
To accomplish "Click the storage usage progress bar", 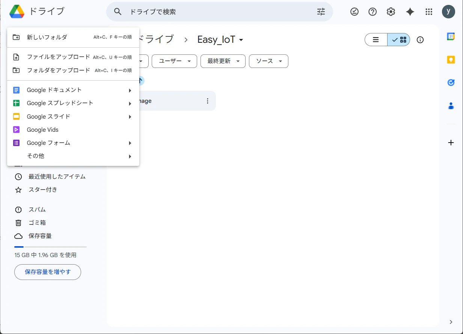I will (x=50, y=247).
